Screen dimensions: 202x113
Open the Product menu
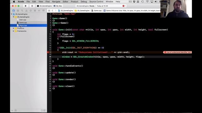tap(74, 2)
